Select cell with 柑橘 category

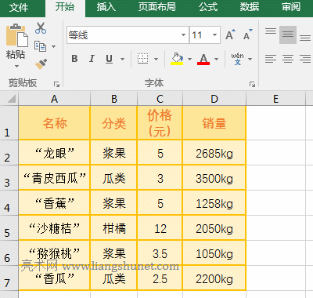pos(113,228)
